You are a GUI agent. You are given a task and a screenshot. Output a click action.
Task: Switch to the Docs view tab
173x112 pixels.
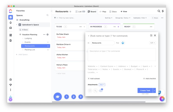coord(113,11)
